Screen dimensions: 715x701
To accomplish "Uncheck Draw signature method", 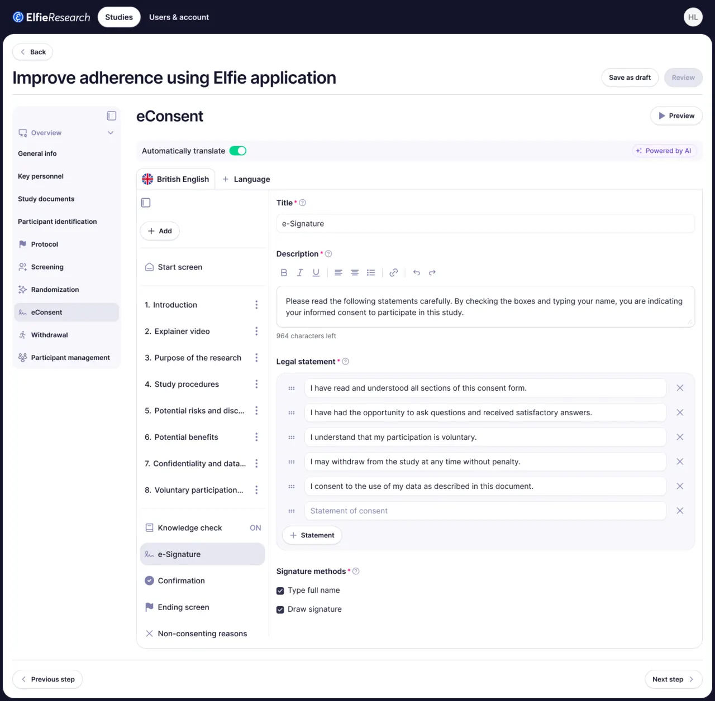I will (280, 609).
